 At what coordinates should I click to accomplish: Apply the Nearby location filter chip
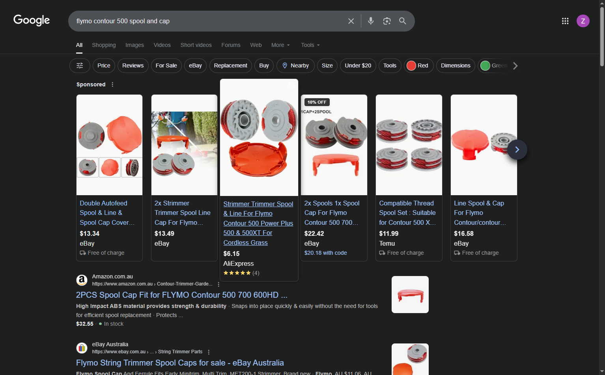(295, 65)
